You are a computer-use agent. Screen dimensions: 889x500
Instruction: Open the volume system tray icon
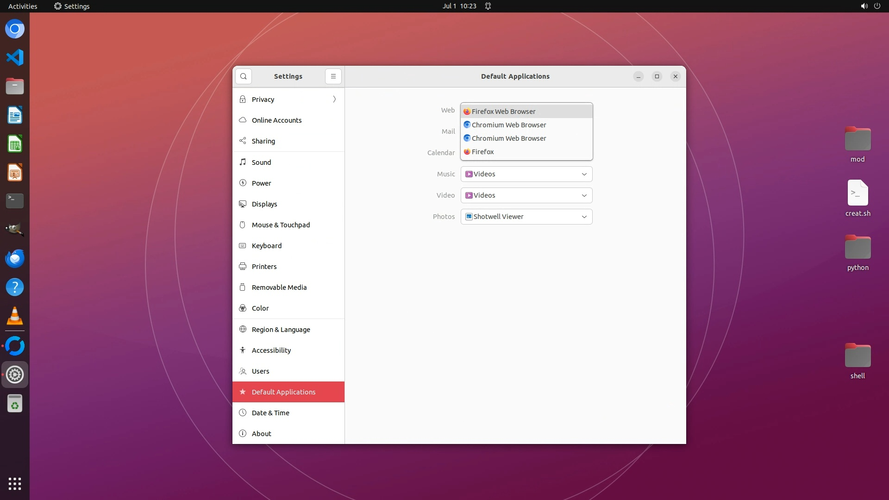864,6
